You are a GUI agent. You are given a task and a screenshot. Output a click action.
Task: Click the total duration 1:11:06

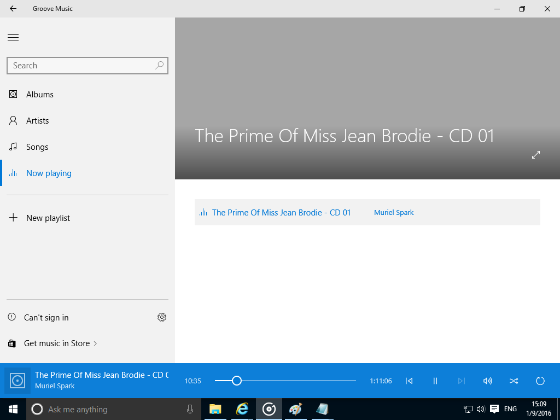[x=381, y=381]
